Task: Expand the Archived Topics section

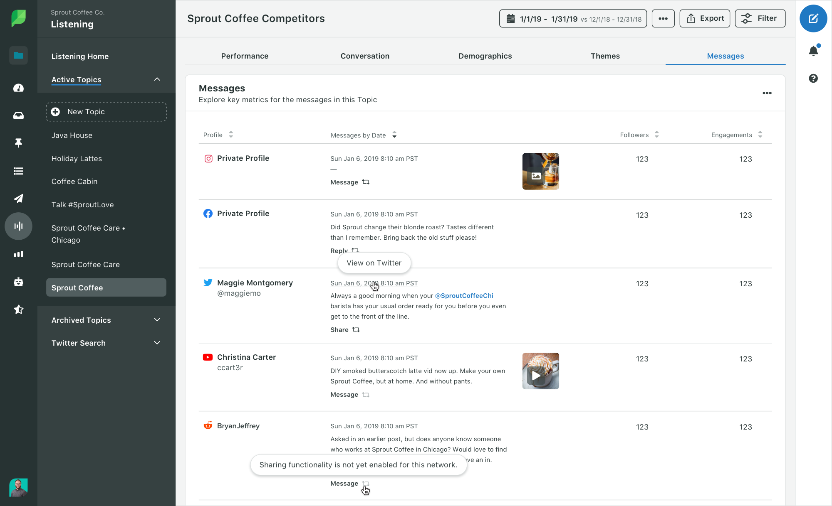Action: tap(157, 320)
